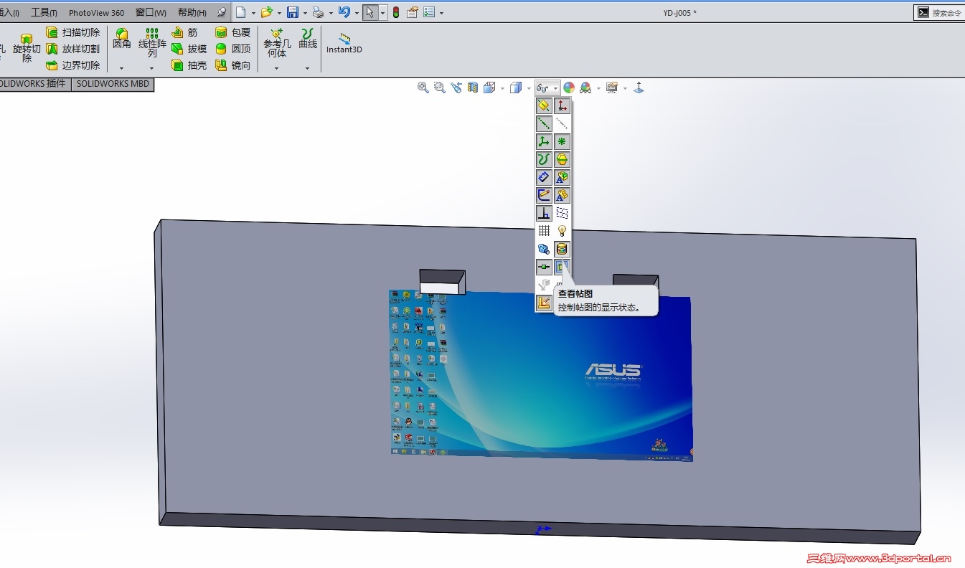The image size is (965, 568).
Task: Open the 工具(T) Tools menu
Action: point(44,13)
